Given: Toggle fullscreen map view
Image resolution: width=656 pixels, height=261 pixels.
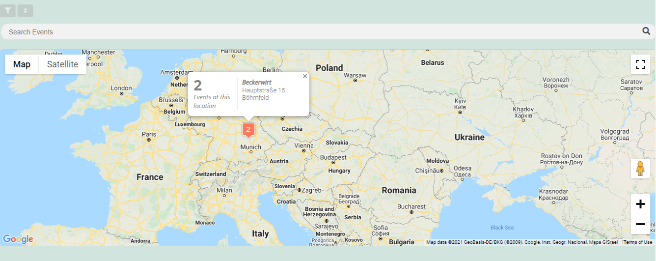Looking at the screenshot, I should [x=640, y=64].
